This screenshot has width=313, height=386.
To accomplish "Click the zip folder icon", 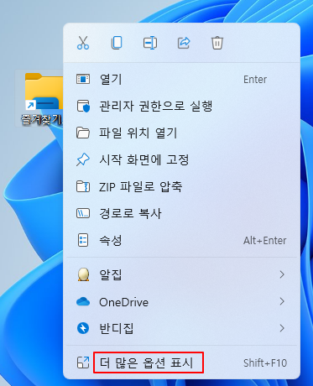I will (x=83, y=186).
